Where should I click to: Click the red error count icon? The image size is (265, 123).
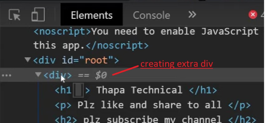click(x=253, y=15)
